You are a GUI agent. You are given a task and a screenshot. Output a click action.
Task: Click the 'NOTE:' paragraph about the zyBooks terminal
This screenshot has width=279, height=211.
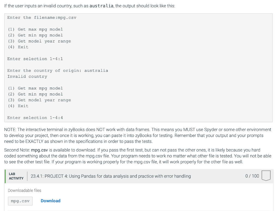(x=138, y=135)
